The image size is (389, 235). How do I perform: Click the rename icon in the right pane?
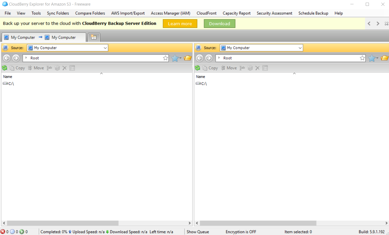coord(242,68)
